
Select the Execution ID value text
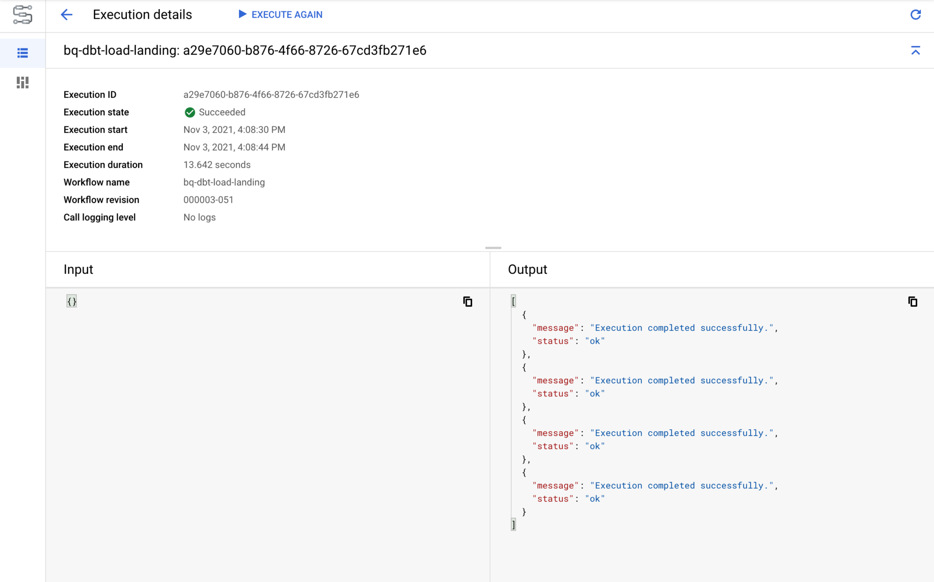271,94
